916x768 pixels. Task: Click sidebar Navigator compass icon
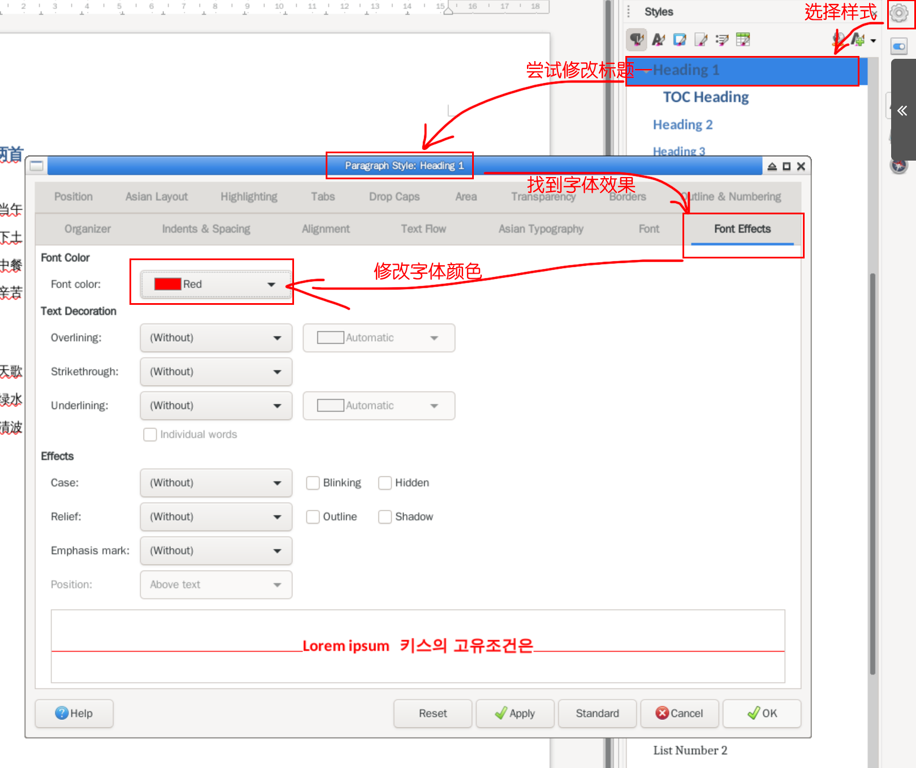(x=899, y=166)
